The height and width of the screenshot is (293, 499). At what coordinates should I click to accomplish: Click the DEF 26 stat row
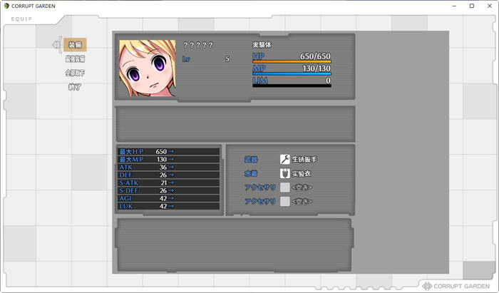coord(169,175)
